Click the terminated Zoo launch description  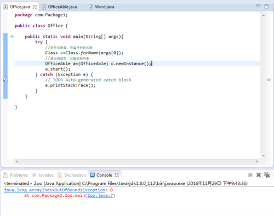[x=125, y=183]
